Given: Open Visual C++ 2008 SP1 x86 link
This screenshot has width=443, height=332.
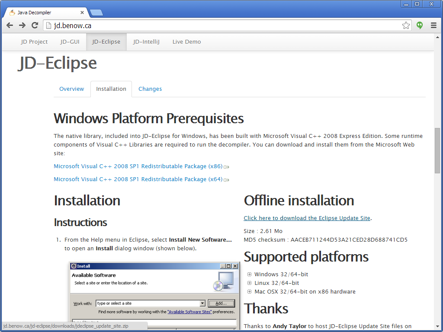Looking at the screenshot, I should pos(138,166).
